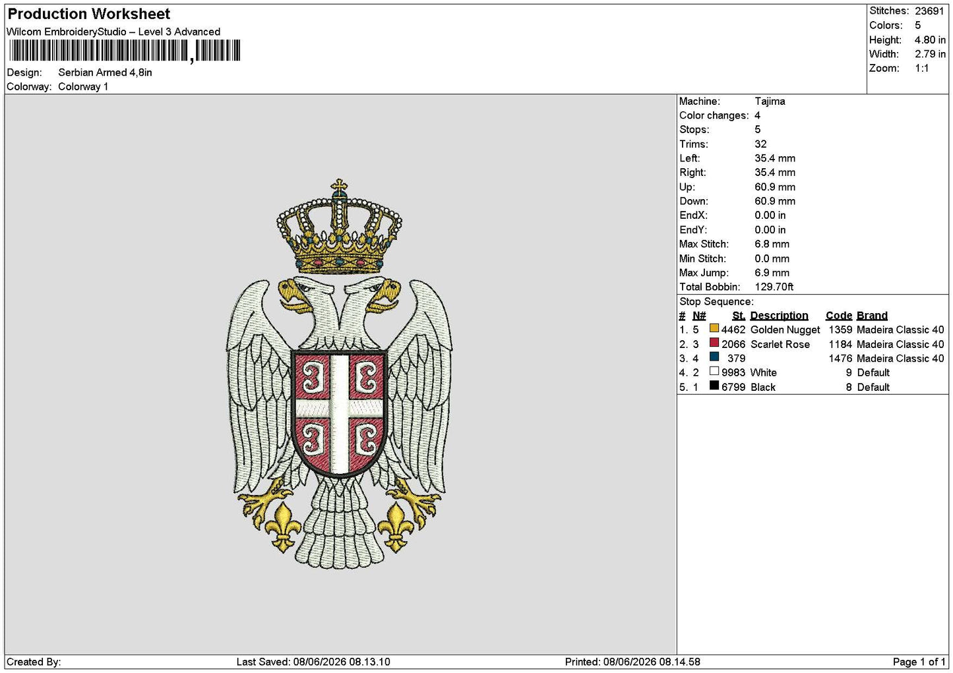Click the Min Stitch value 0.0 mm
The image size is (953, 673).
[x=772, y=258]
